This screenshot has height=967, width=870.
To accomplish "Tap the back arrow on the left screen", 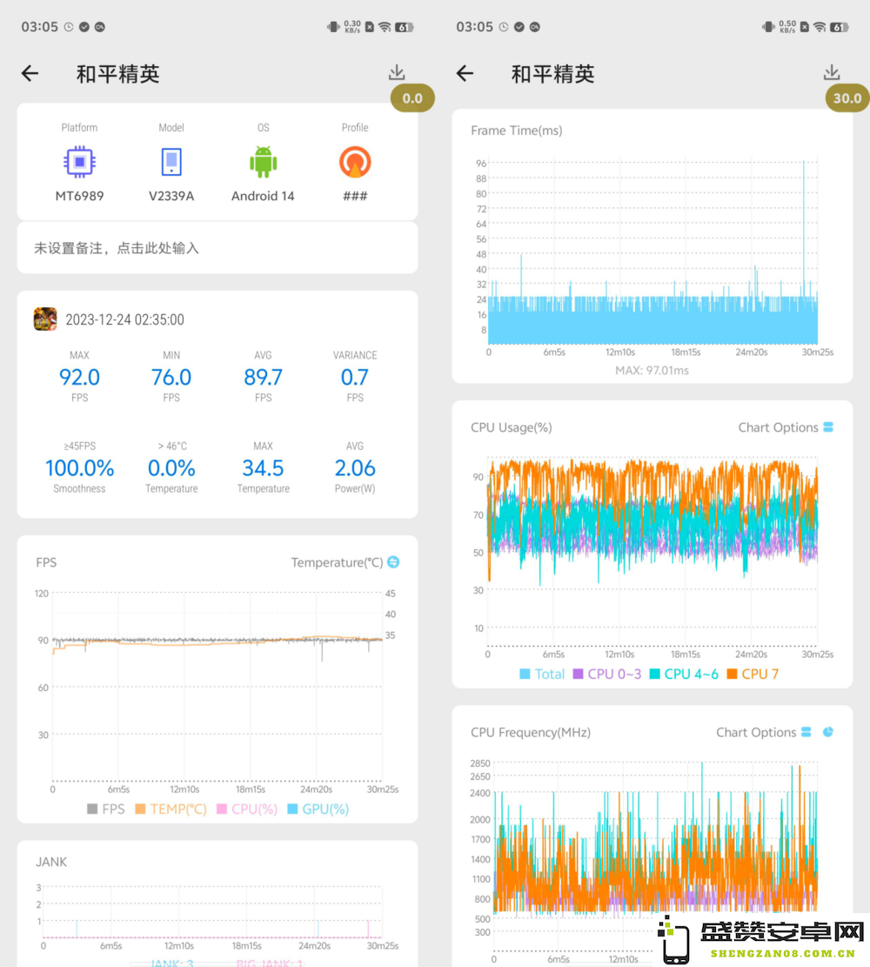I will (x=30, y=74).
